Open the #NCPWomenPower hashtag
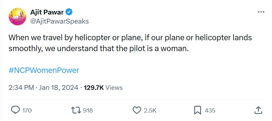The image size is (272, 121). [44, 70]
